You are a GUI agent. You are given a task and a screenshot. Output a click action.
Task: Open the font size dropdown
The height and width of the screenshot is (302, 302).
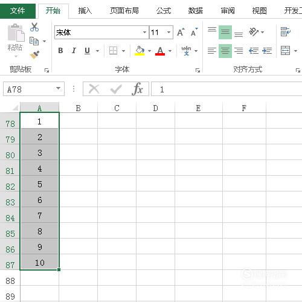click(169, 32)
